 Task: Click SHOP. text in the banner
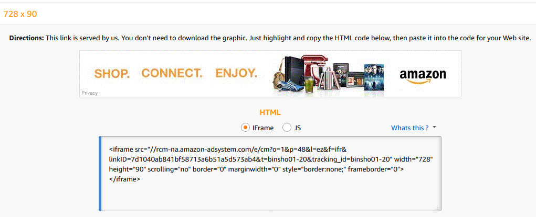point(112,73)
